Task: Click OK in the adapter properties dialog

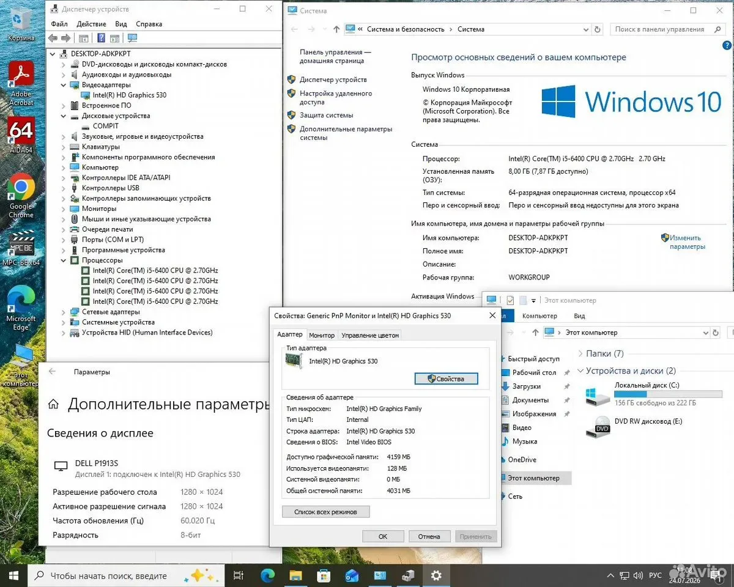Action: [x=383, y=536]
